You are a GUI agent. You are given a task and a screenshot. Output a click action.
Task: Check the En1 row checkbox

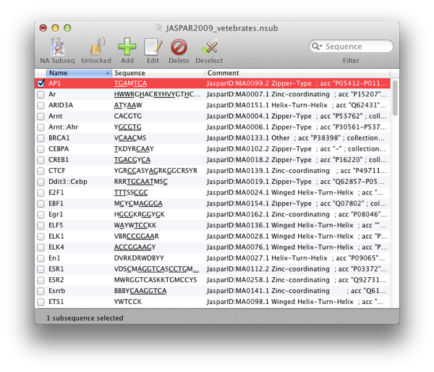(41, 258)
